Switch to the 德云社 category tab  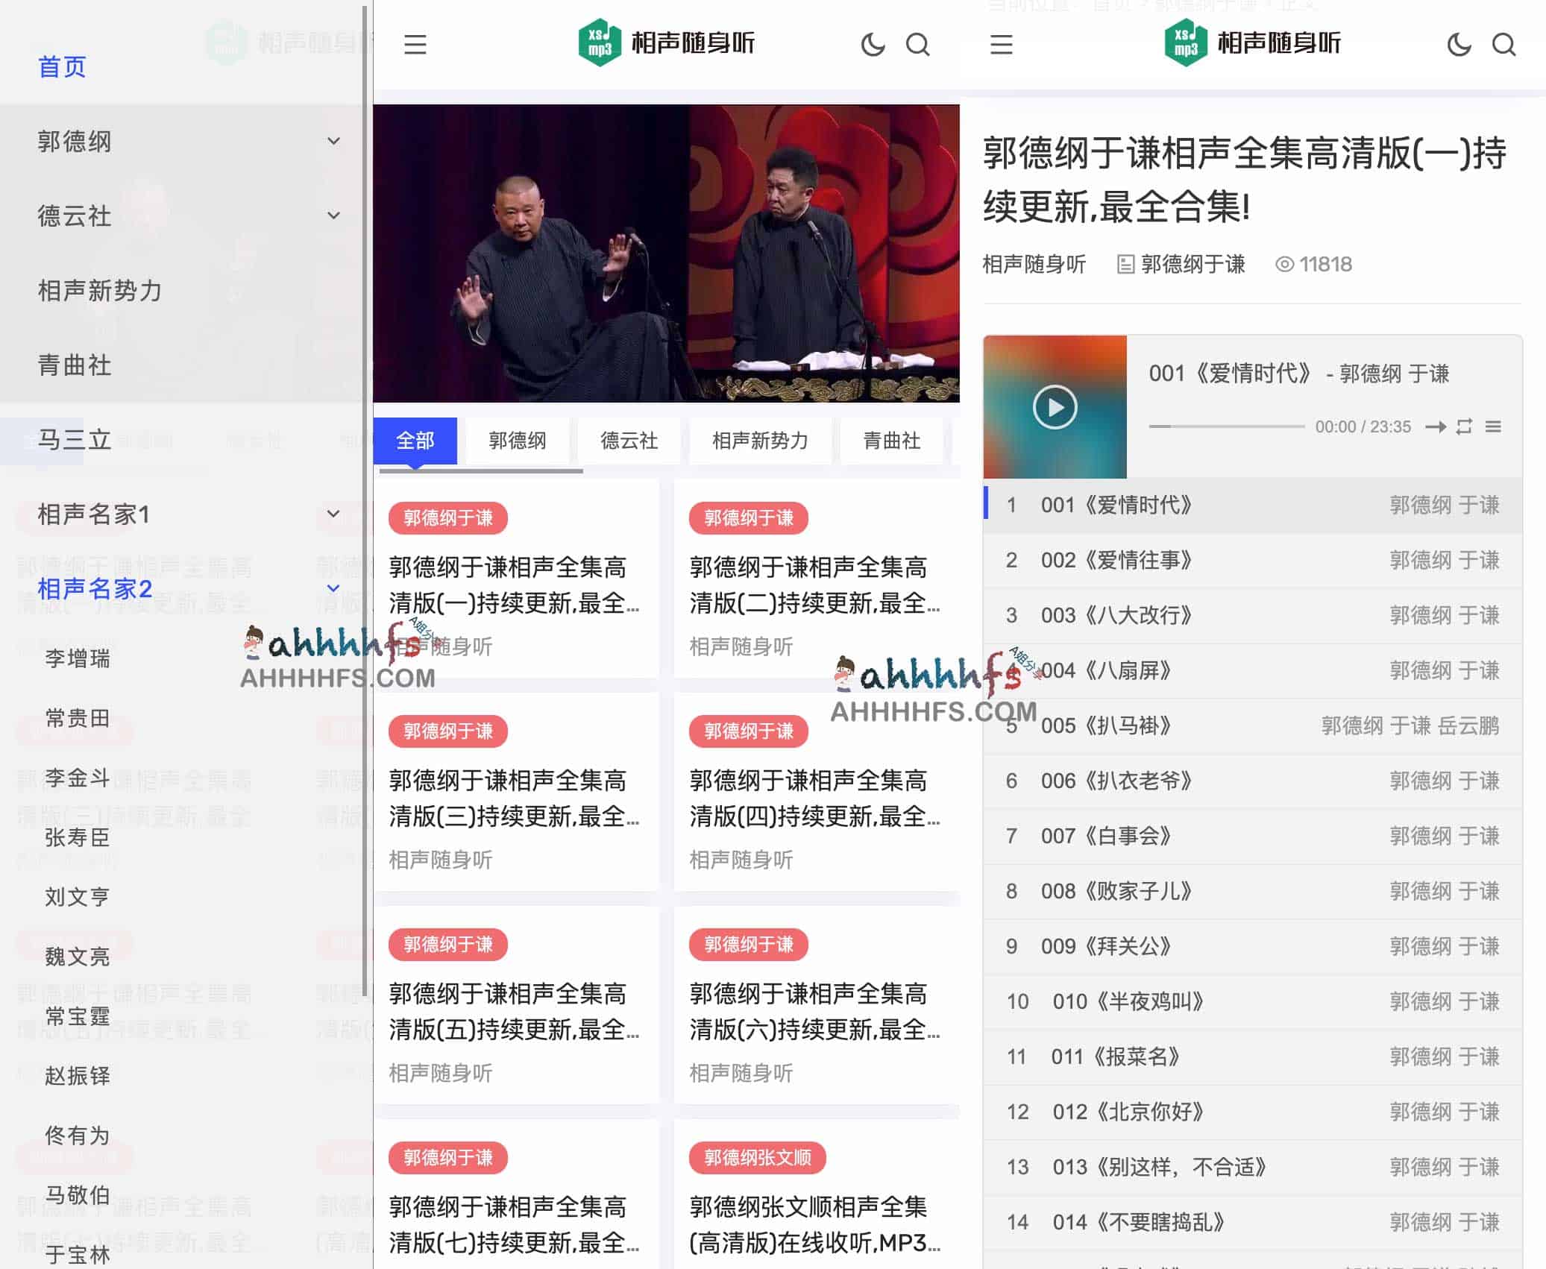pos(629,441)
